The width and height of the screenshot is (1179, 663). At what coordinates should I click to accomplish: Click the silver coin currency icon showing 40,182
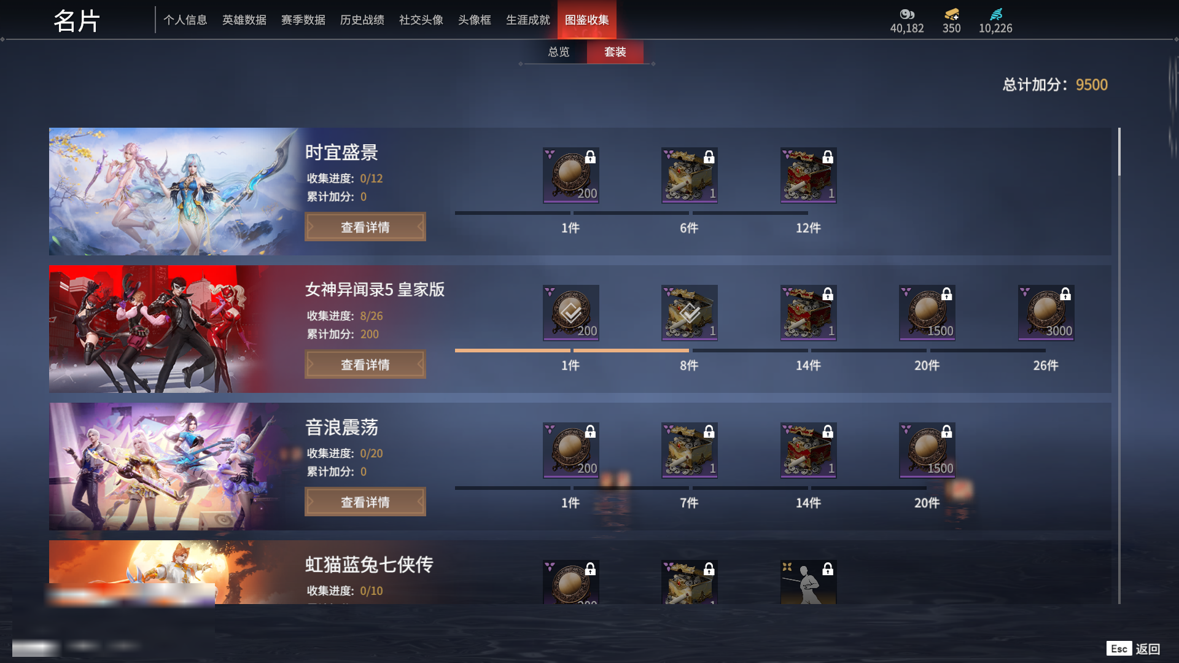(x=907, y=14)
